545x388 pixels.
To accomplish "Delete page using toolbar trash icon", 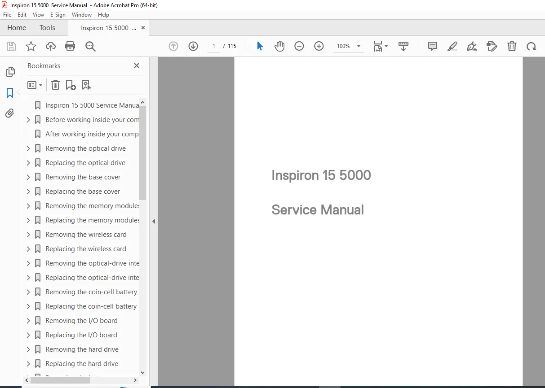I will point(512,46).
